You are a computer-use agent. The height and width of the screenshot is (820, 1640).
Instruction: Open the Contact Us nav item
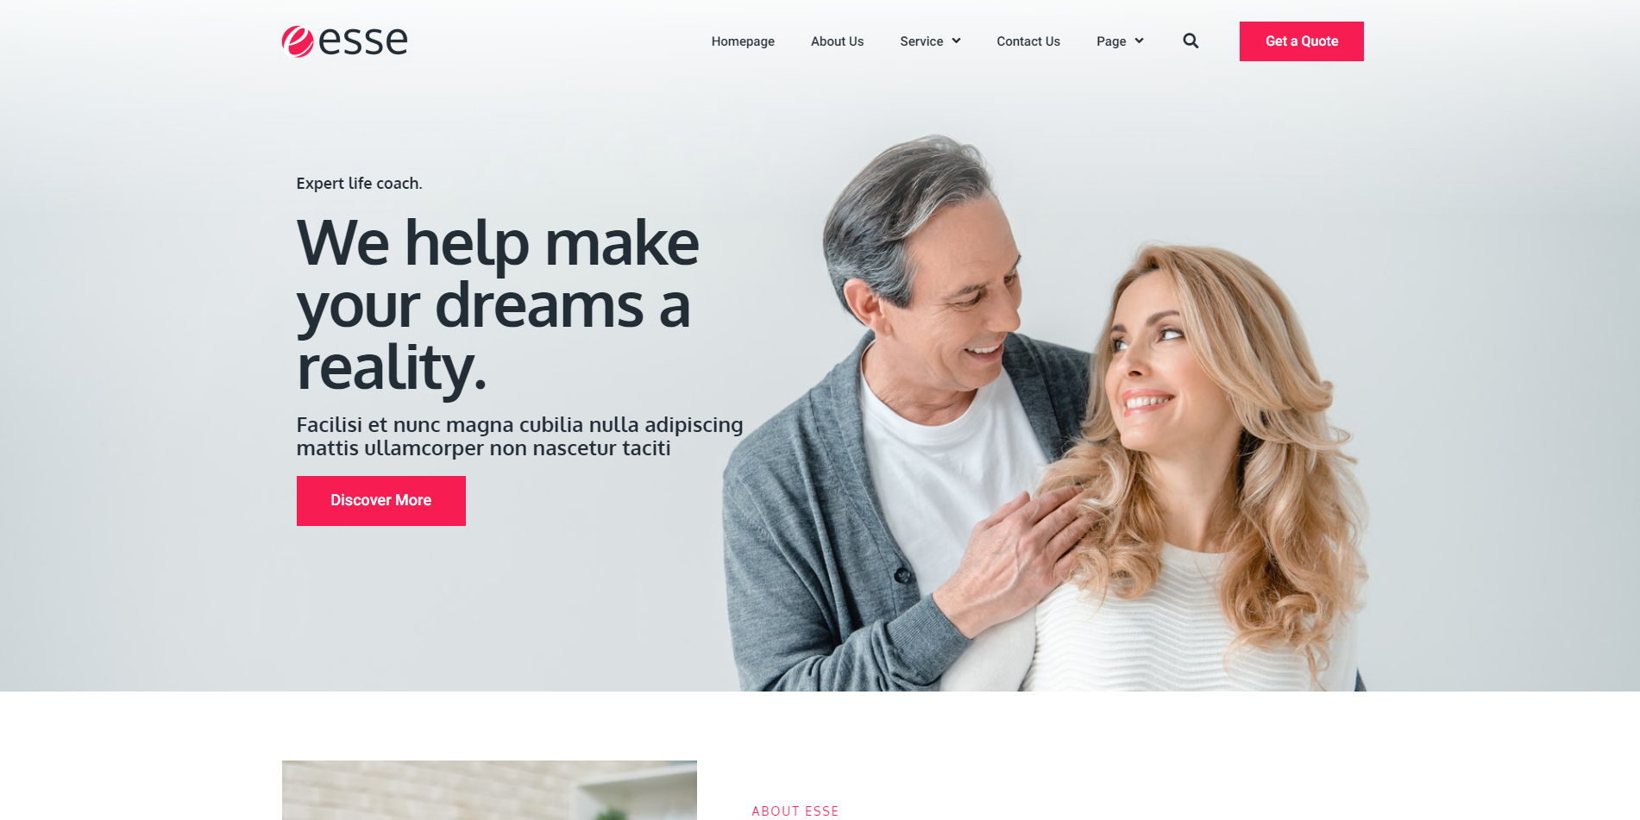[1028, 41]
